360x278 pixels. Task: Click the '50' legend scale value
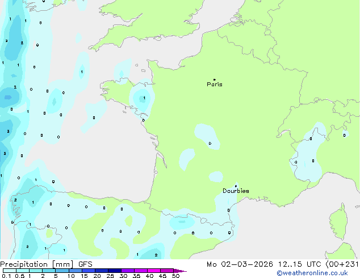(175, 276)
